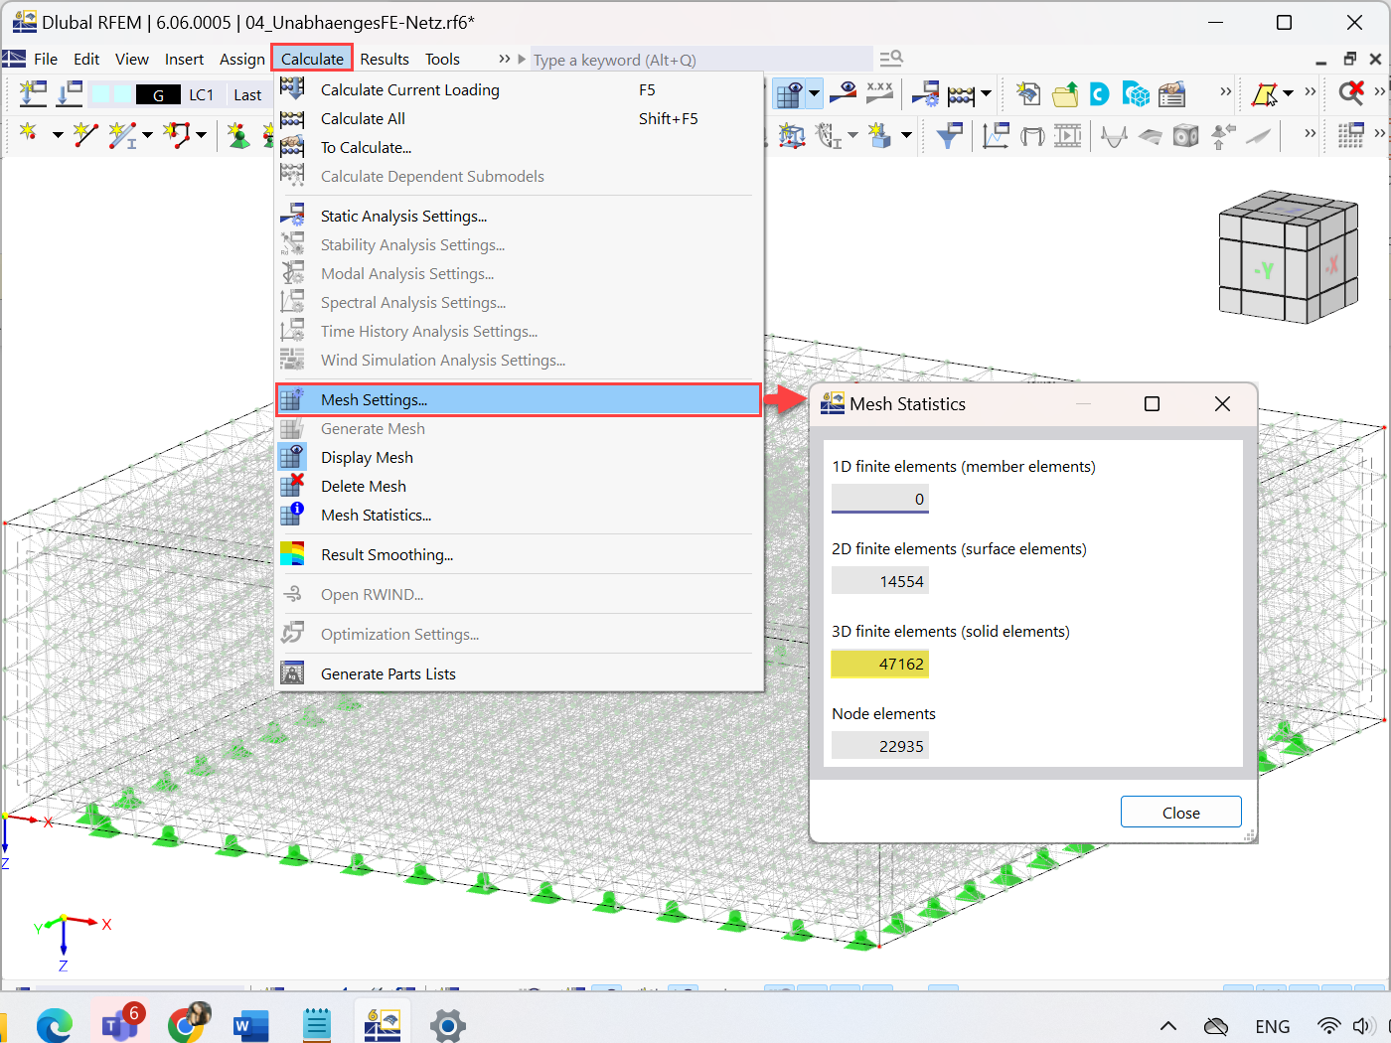Open the speaker volume control in system tray
The height and width of the screenshot is (1043, 1391).
coord(1365,1026)
